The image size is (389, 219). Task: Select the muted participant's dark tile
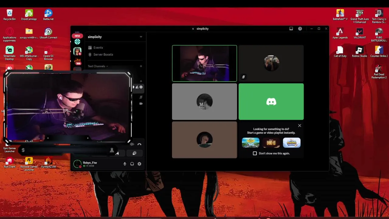pyautogui.click(x=271, y=64)
